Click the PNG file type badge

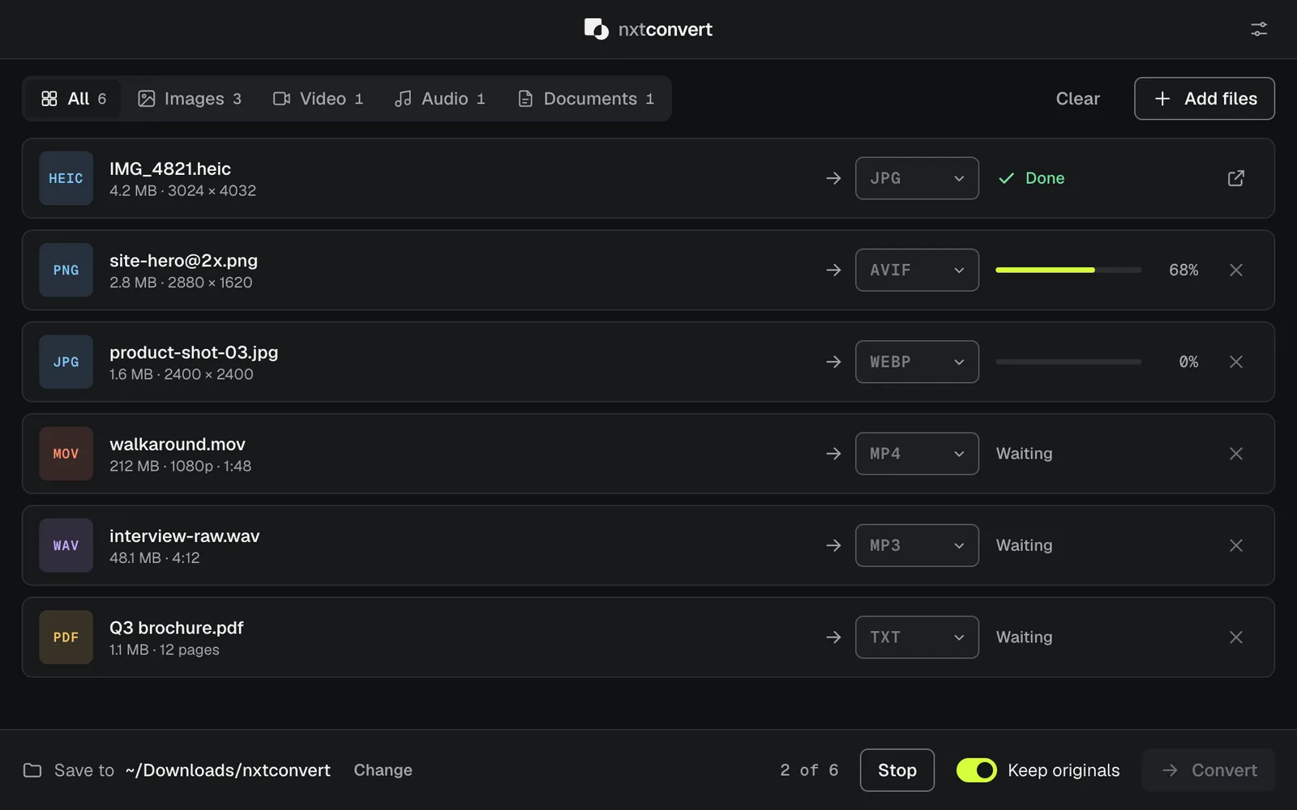point(66,270)
